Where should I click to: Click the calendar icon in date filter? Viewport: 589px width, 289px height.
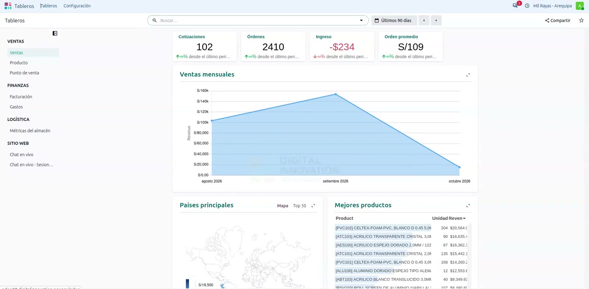(x=377, y=21)
